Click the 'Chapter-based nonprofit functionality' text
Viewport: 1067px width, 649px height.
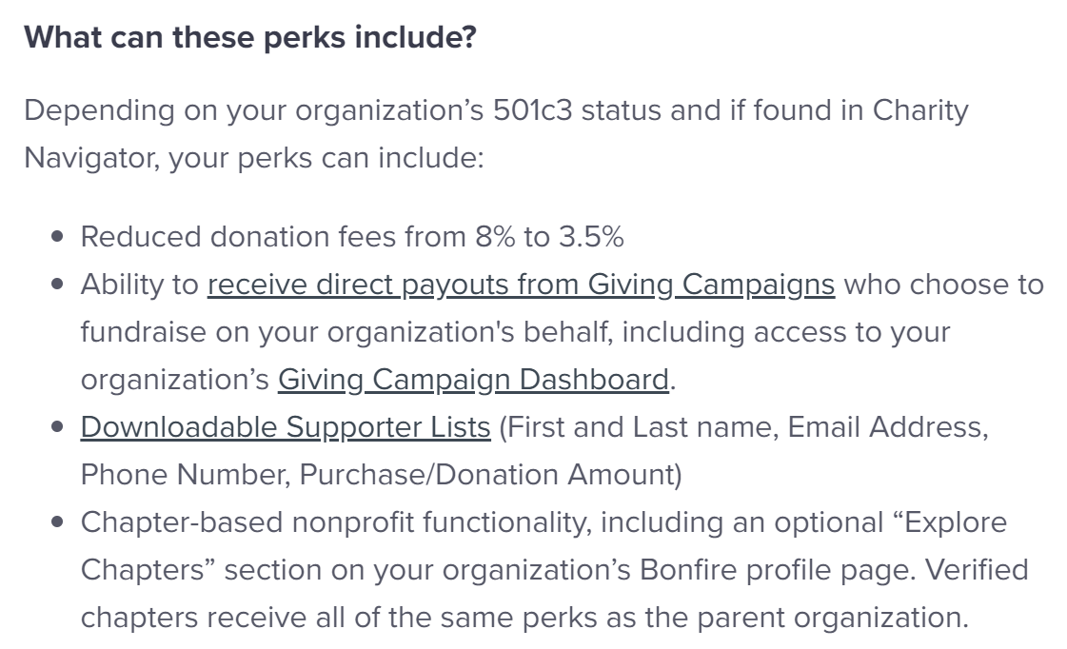335,522
